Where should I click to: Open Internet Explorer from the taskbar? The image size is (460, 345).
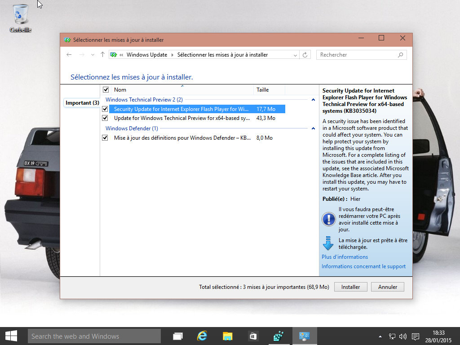click(x=203, y=336)
